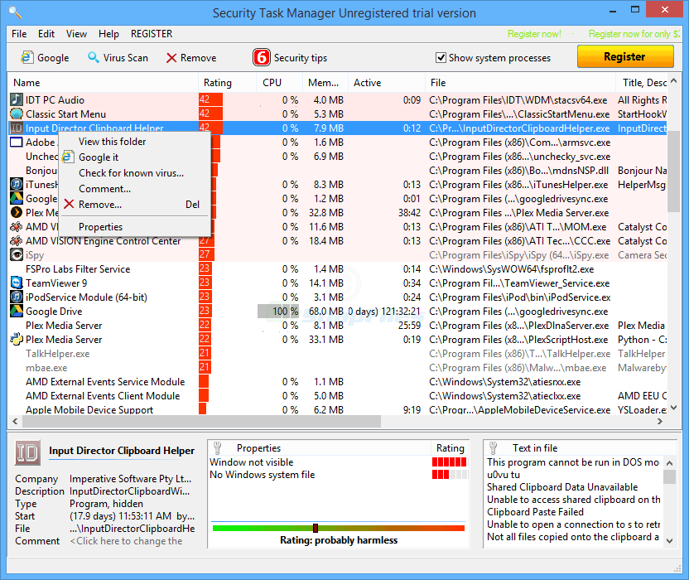Viewport: 689px width, 580px height.
Task: Click the Google toolbar icon
Action: 27,58
